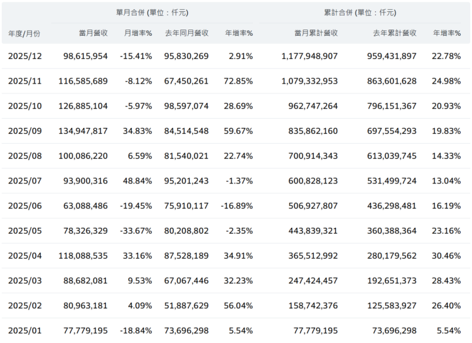Click revenue value 134,947,817
Viewport: 472px width, 343px height.
(x=83, y=131)
